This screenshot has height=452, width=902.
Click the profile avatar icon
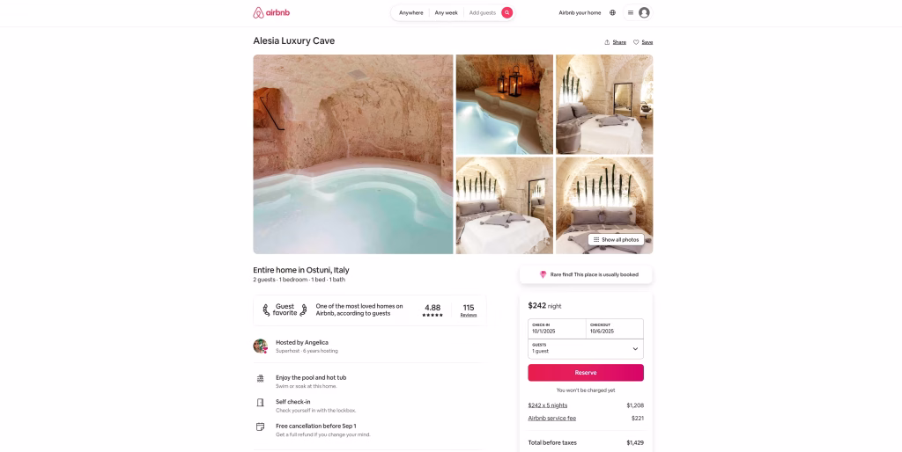point(644,12)
